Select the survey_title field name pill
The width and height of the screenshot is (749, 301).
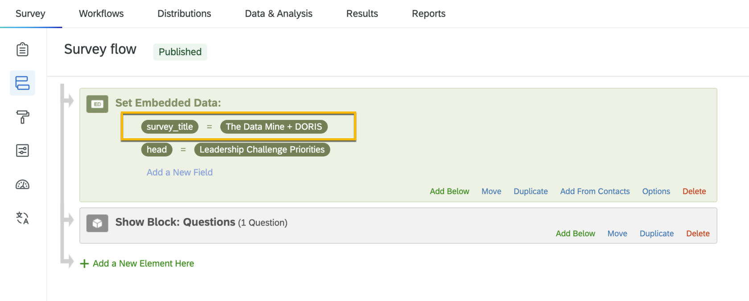pyautogui.click(x=170, y=127)
